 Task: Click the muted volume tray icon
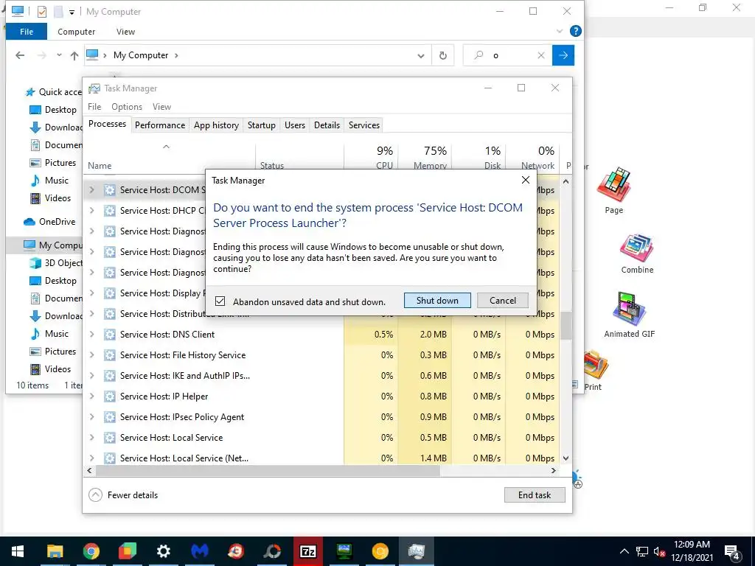[x=659, y=552]
